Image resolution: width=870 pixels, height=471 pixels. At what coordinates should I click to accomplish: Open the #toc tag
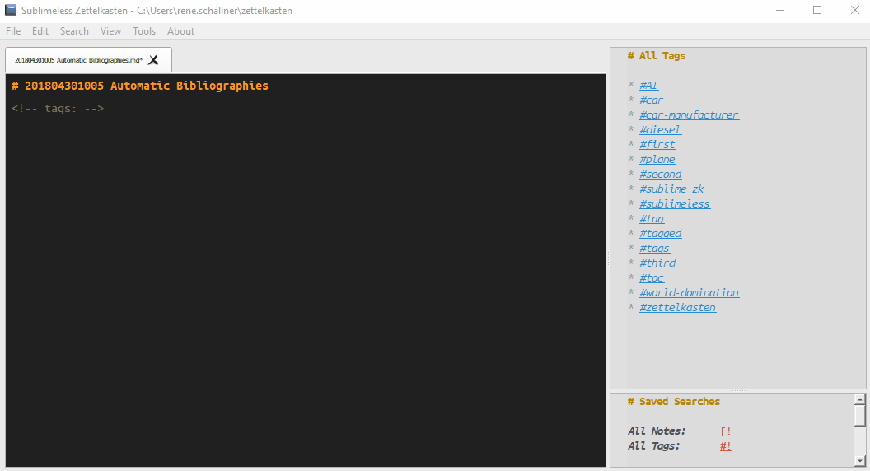652,278
